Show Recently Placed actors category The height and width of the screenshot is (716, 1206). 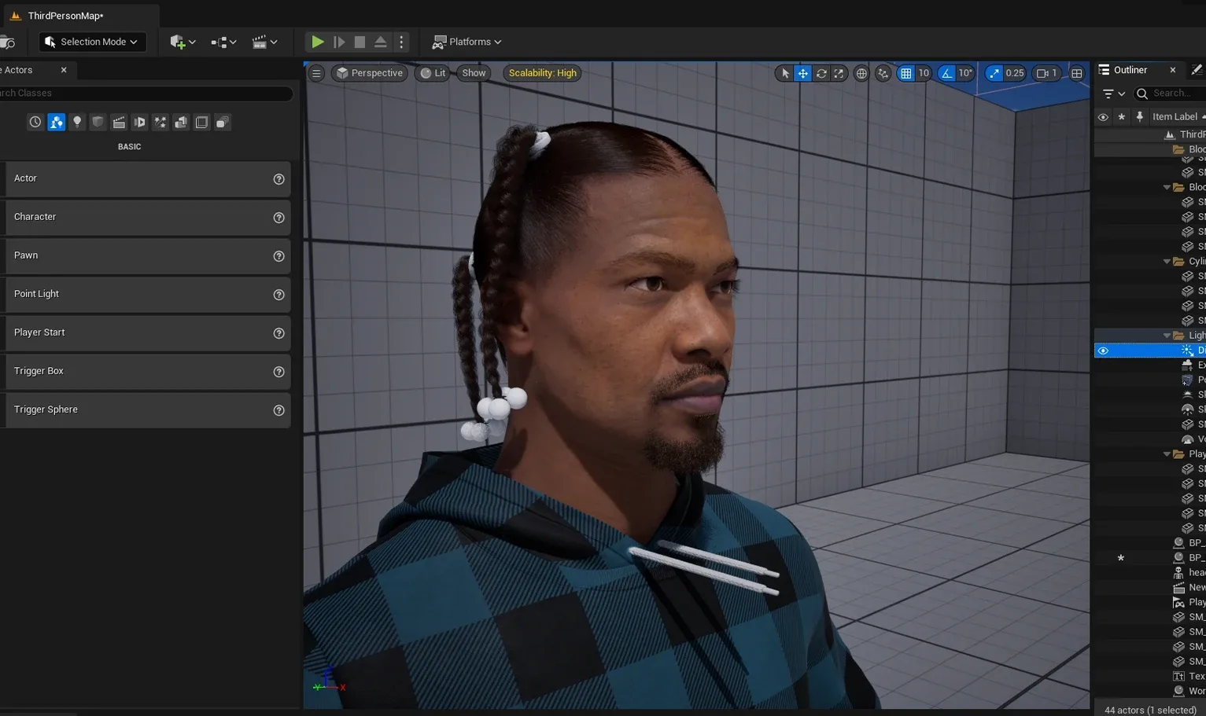35,123
